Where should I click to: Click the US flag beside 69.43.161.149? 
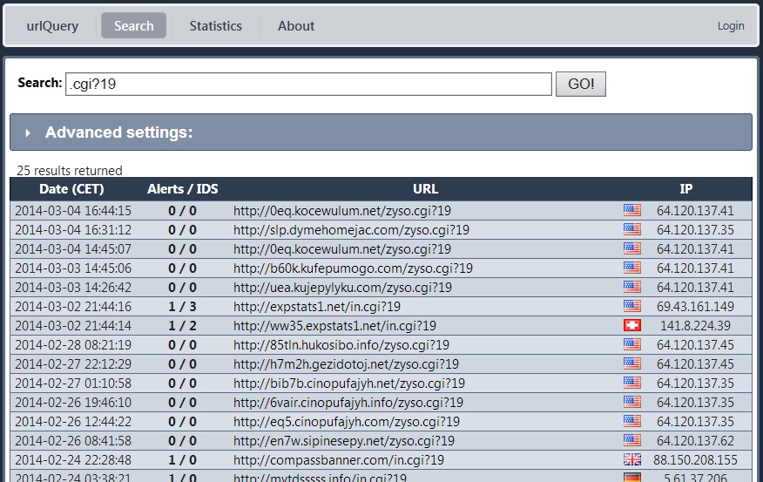(x=631, y=306)
